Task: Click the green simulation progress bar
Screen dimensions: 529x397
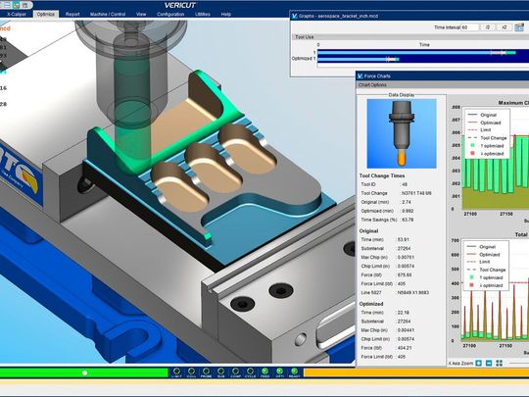Action: tap(84, 372)
